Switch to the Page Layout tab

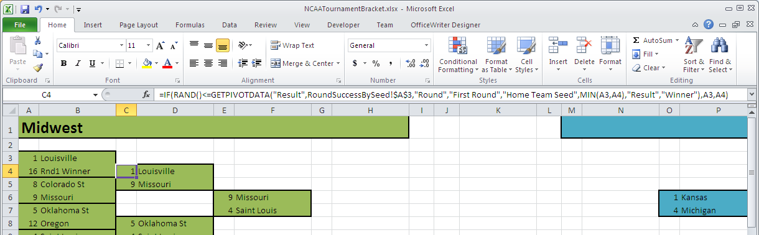click(x=138, y=25)
